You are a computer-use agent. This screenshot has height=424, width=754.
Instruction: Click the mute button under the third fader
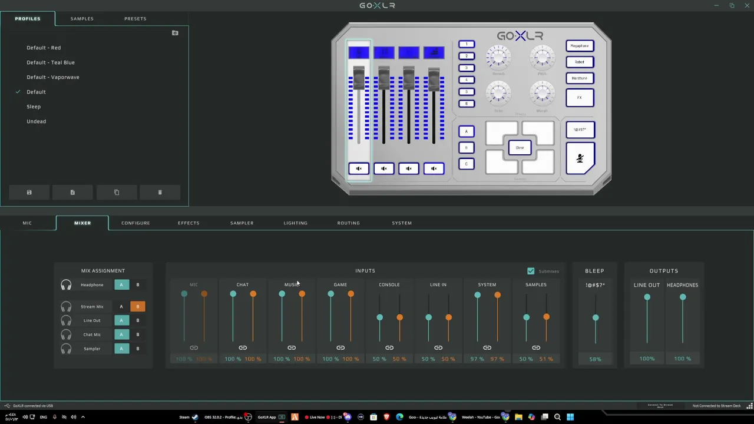409,169
